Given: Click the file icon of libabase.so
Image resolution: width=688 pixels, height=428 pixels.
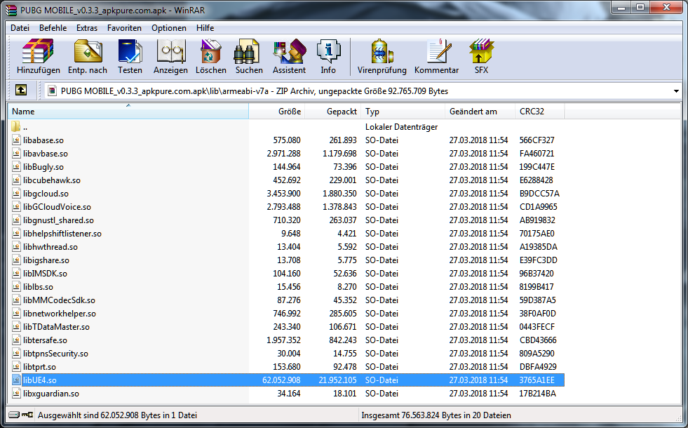Looking at the screenshot, I should (x=16, y=140).
